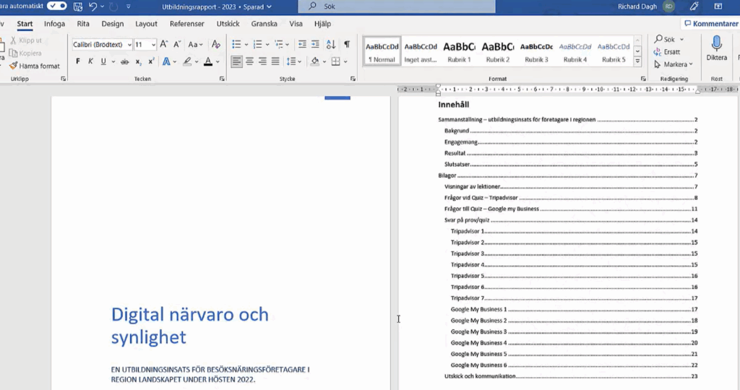Open the font name dropdown
The height and width of the screenshot is (390, 740).
click(x=129, y=45)
